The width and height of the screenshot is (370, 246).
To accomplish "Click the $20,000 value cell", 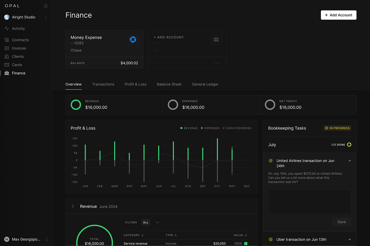I will coord(220,244).
